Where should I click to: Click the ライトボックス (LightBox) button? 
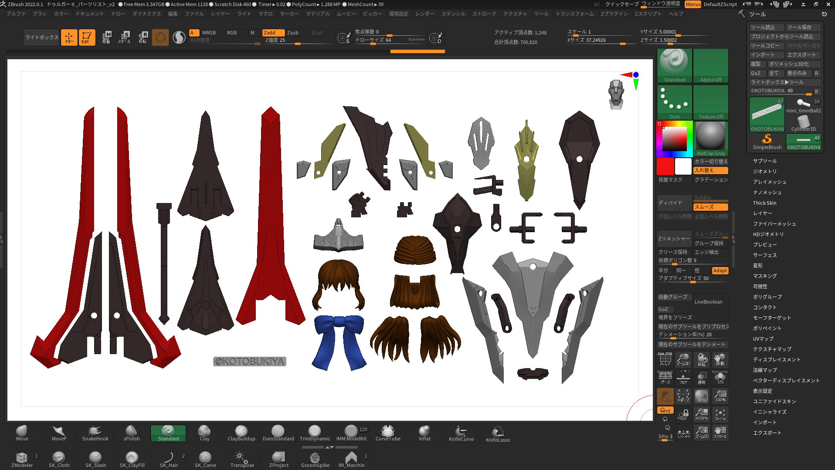tap(41, 37)
